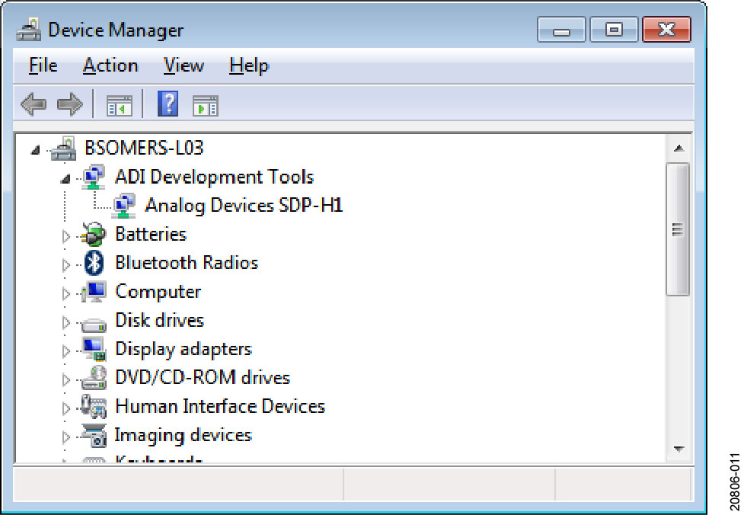The width and height of the screenshot is (744, 515).
Task: Select the Disk drives label
Action: coord(159,321)
